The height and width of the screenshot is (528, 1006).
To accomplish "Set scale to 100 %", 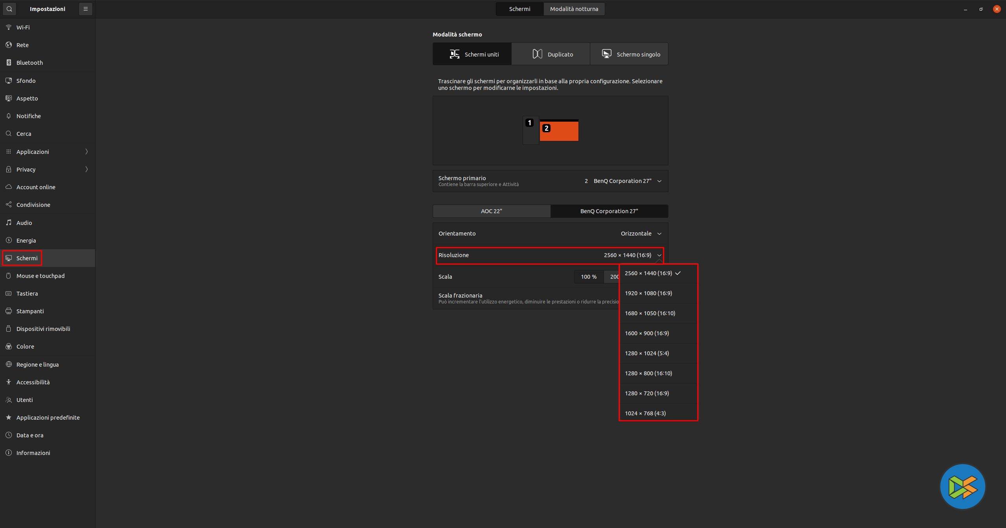I will click(588, 277).
